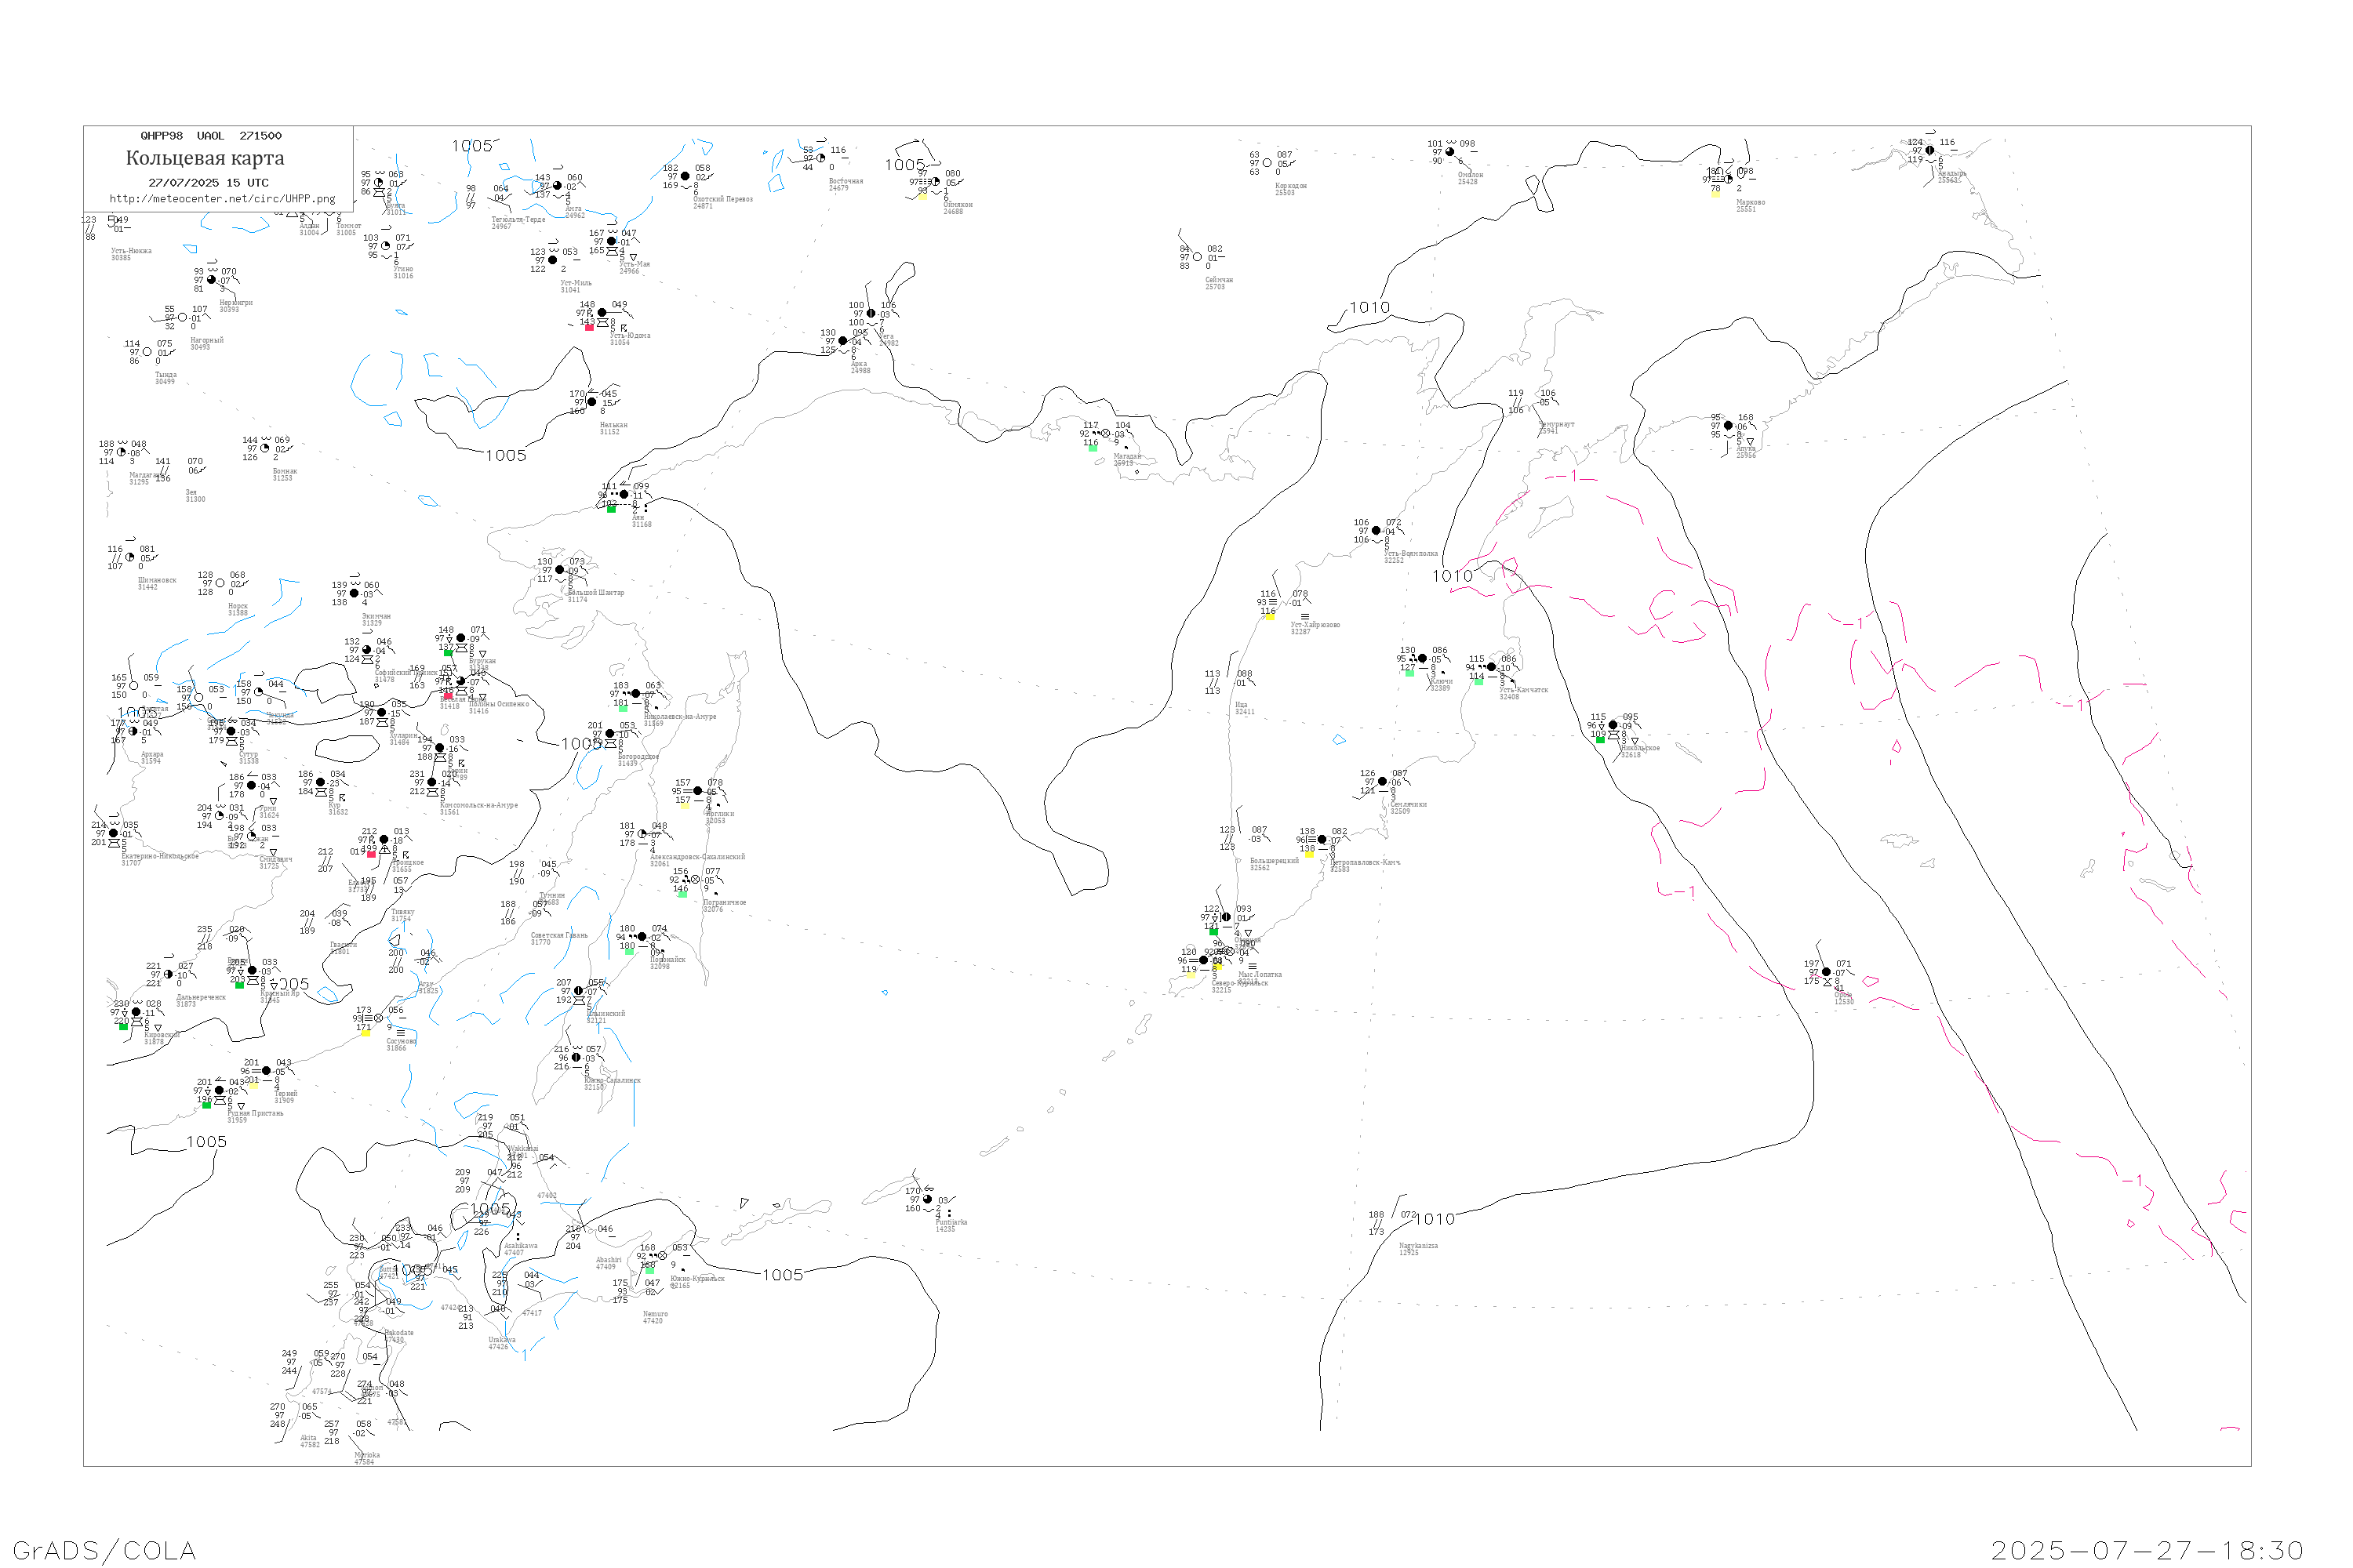Click the yellow square at Уст-Хайрюзово station

click(x=1270, y=617)
